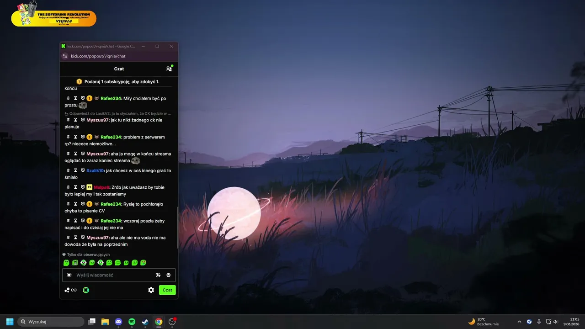Screen dimensions: 585x329
Task: Delete Myszuu97's 'aha ja mogę' message
Action: point(68,154)
